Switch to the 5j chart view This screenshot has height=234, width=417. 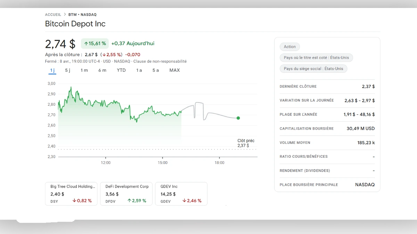[x=67, y=70]
